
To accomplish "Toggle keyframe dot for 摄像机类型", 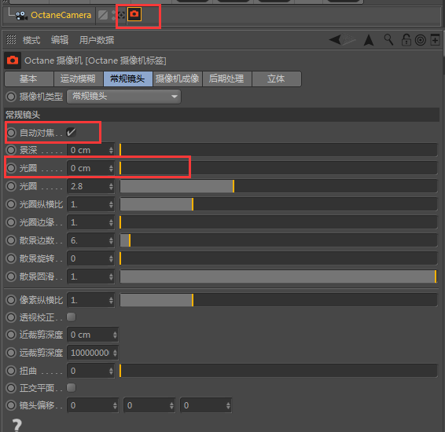I will [x=11, y=97].
